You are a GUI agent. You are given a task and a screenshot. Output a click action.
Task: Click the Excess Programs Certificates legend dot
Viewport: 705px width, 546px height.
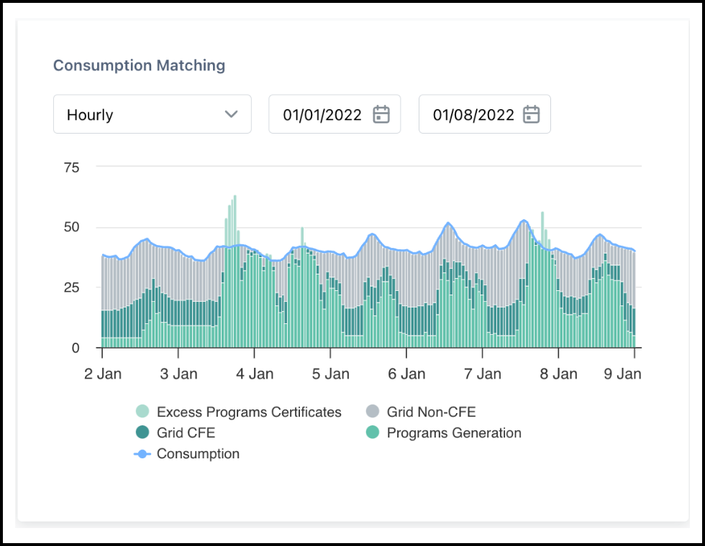(142, 412)
